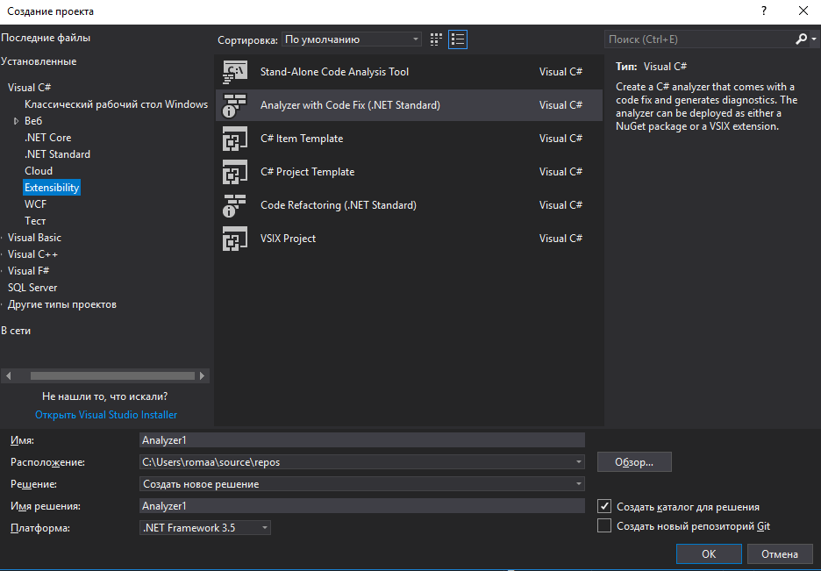The image size is (821, 571).
Task: Click the tree horizontal scrollbar thumb
Action: (x=112, y=375)
